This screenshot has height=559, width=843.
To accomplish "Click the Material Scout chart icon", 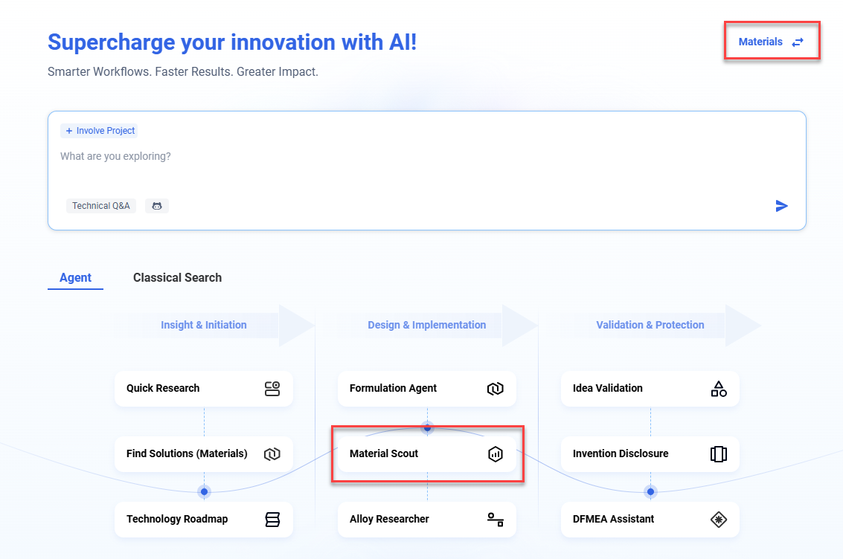I will [x=496, y=453].
